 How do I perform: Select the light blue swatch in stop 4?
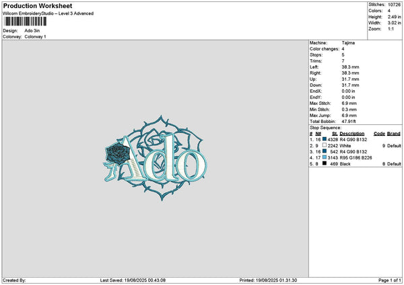point(325,157)
